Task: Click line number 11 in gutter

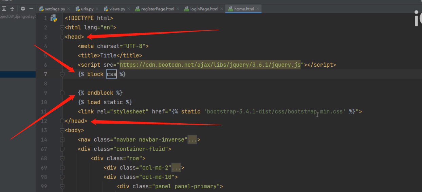Action: (44, 111)
